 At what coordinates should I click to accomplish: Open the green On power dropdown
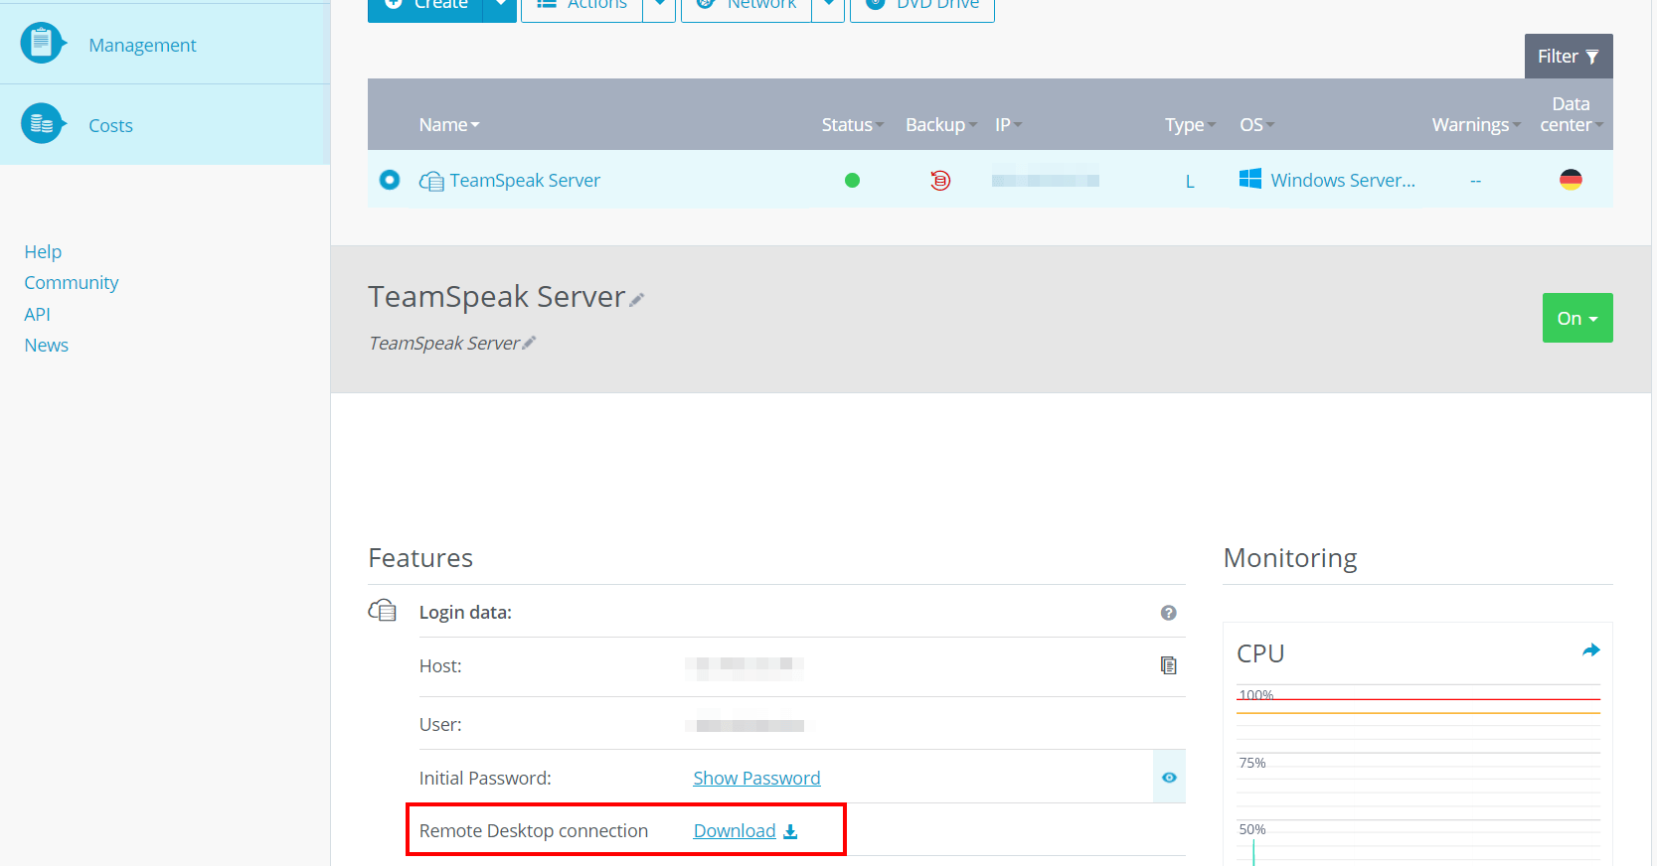pyautogui.click(x=1577, y=318)
